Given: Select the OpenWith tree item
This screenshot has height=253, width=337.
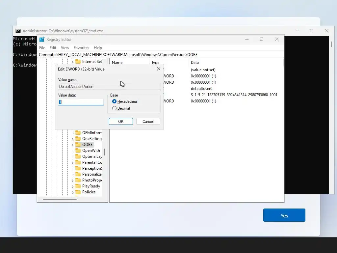Looking at the screenshot, I should 91,150.
